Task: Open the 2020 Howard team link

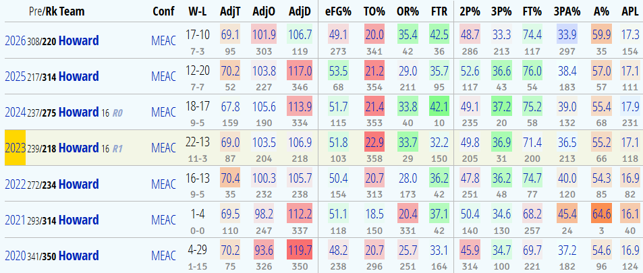Action: click(x=79, y=255)
